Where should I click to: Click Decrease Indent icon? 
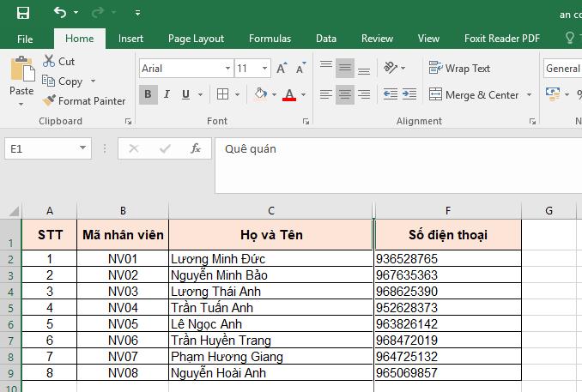390,94
